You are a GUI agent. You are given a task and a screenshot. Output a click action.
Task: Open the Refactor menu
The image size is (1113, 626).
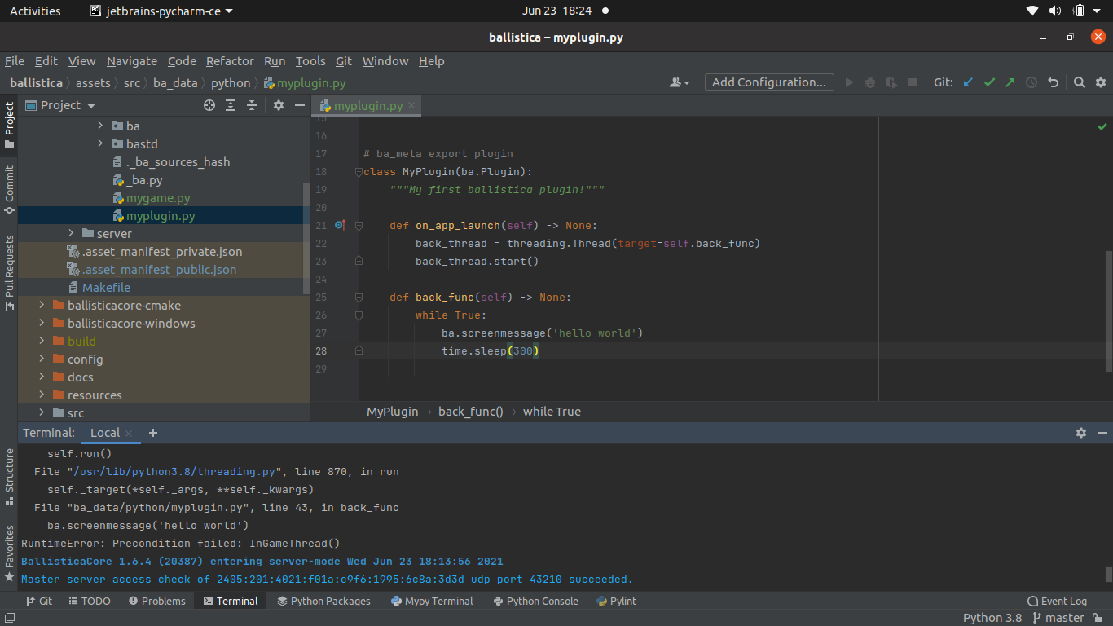[230, 61]
